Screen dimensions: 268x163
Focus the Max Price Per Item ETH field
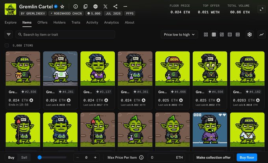pyautogui.click(x=167, y=157)
